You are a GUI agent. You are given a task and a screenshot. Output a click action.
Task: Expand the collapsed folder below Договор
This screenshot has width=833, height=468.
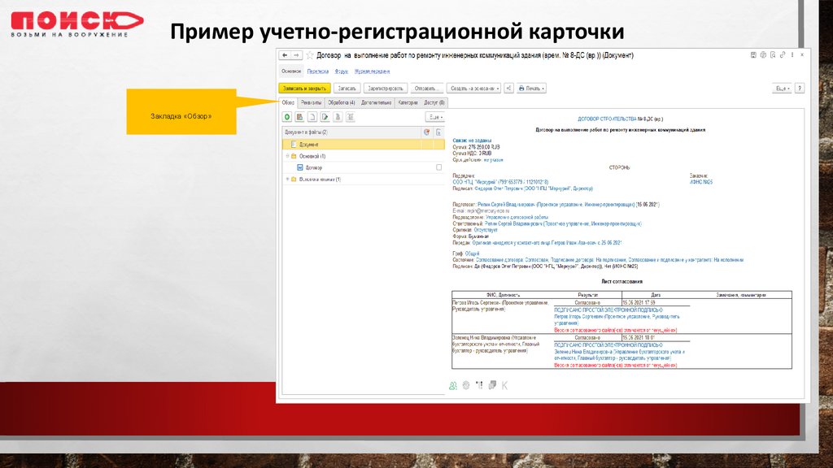click(287, 180)
